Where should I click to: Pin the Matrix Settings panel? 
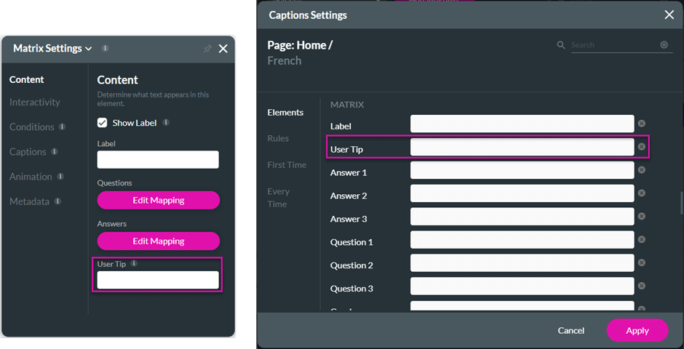click(x=207, y=49)
